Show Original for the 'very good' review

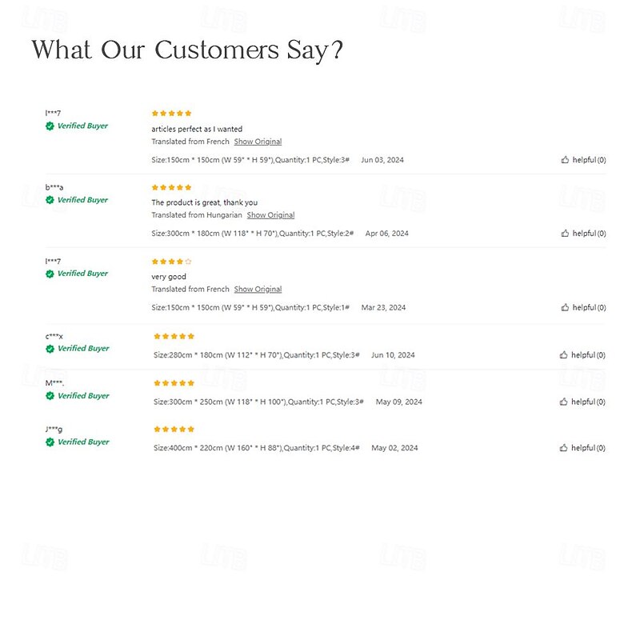click(x=258, y=289)
